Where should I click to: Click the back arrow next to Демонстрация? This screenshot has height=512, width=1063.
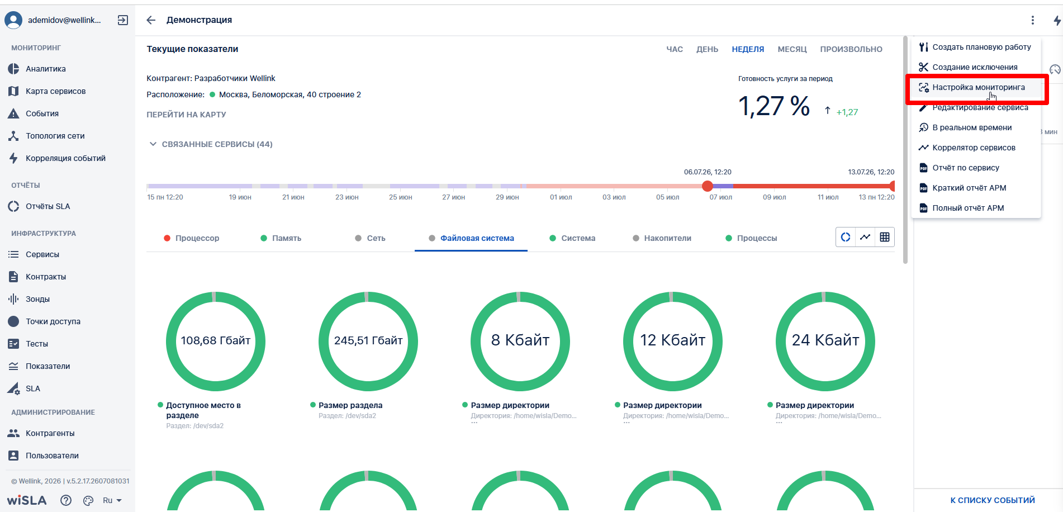coord(151,20)
